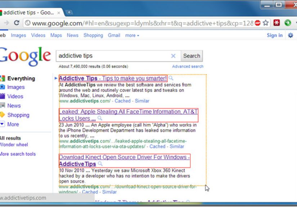Click the forward navigation arrow
This screenshot has width=297, height=207.
click(6, 23)
